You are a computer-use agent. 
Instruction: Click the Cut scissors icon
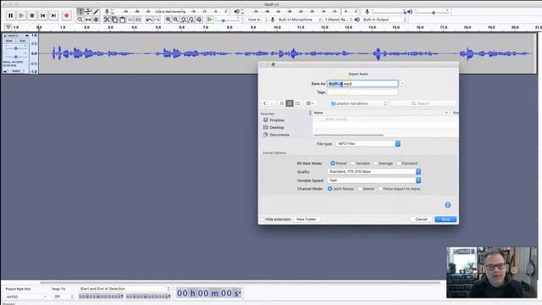pos(107,19)
